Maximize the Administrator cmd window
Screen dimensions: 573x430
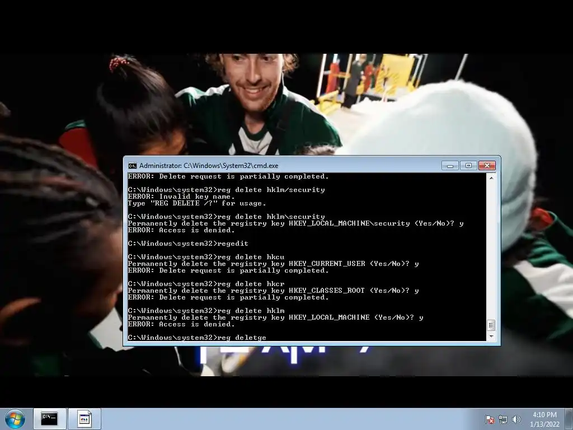click(468, 166)
